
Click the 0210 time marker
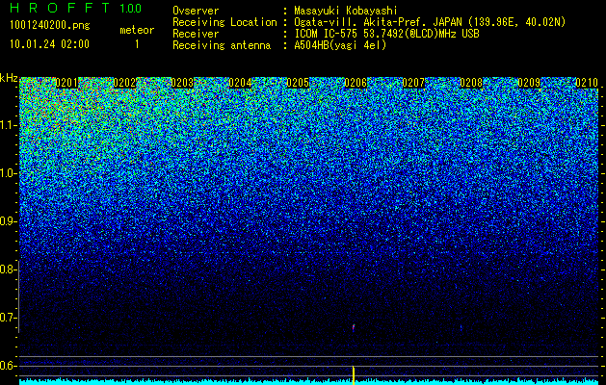click(587, 83)
